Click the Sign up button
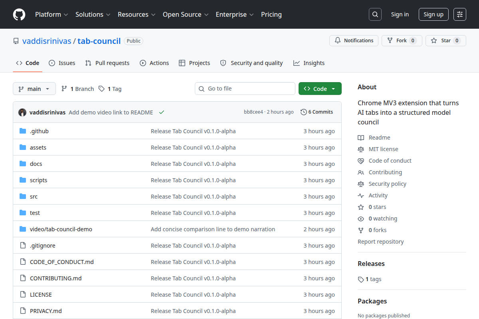Image resolution: width=479 pixels, height=319 pixels. tap(433, 14)
